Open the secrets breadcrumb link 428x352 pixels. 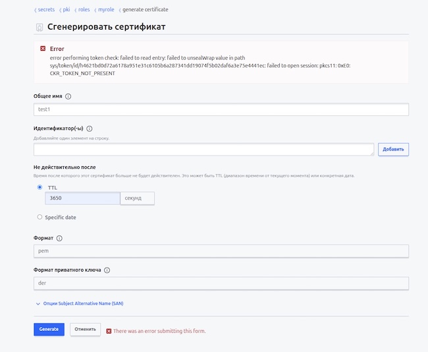46,10
